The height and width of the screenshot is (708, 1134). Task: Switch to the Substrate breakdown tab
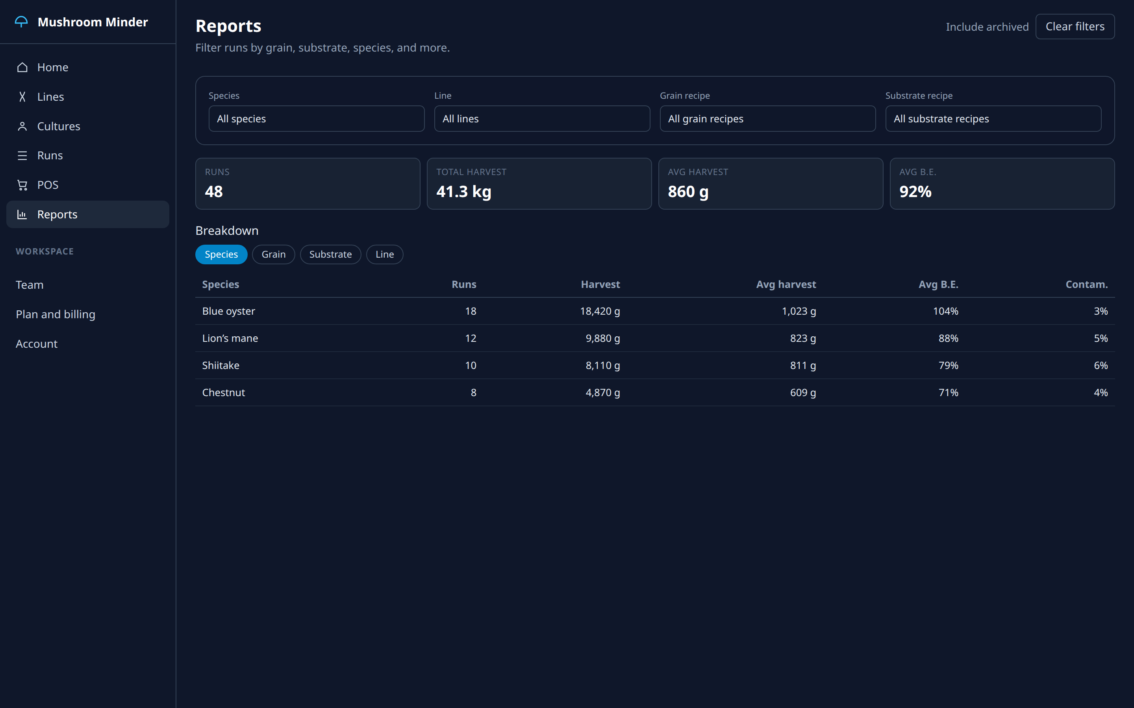(330, 254)
